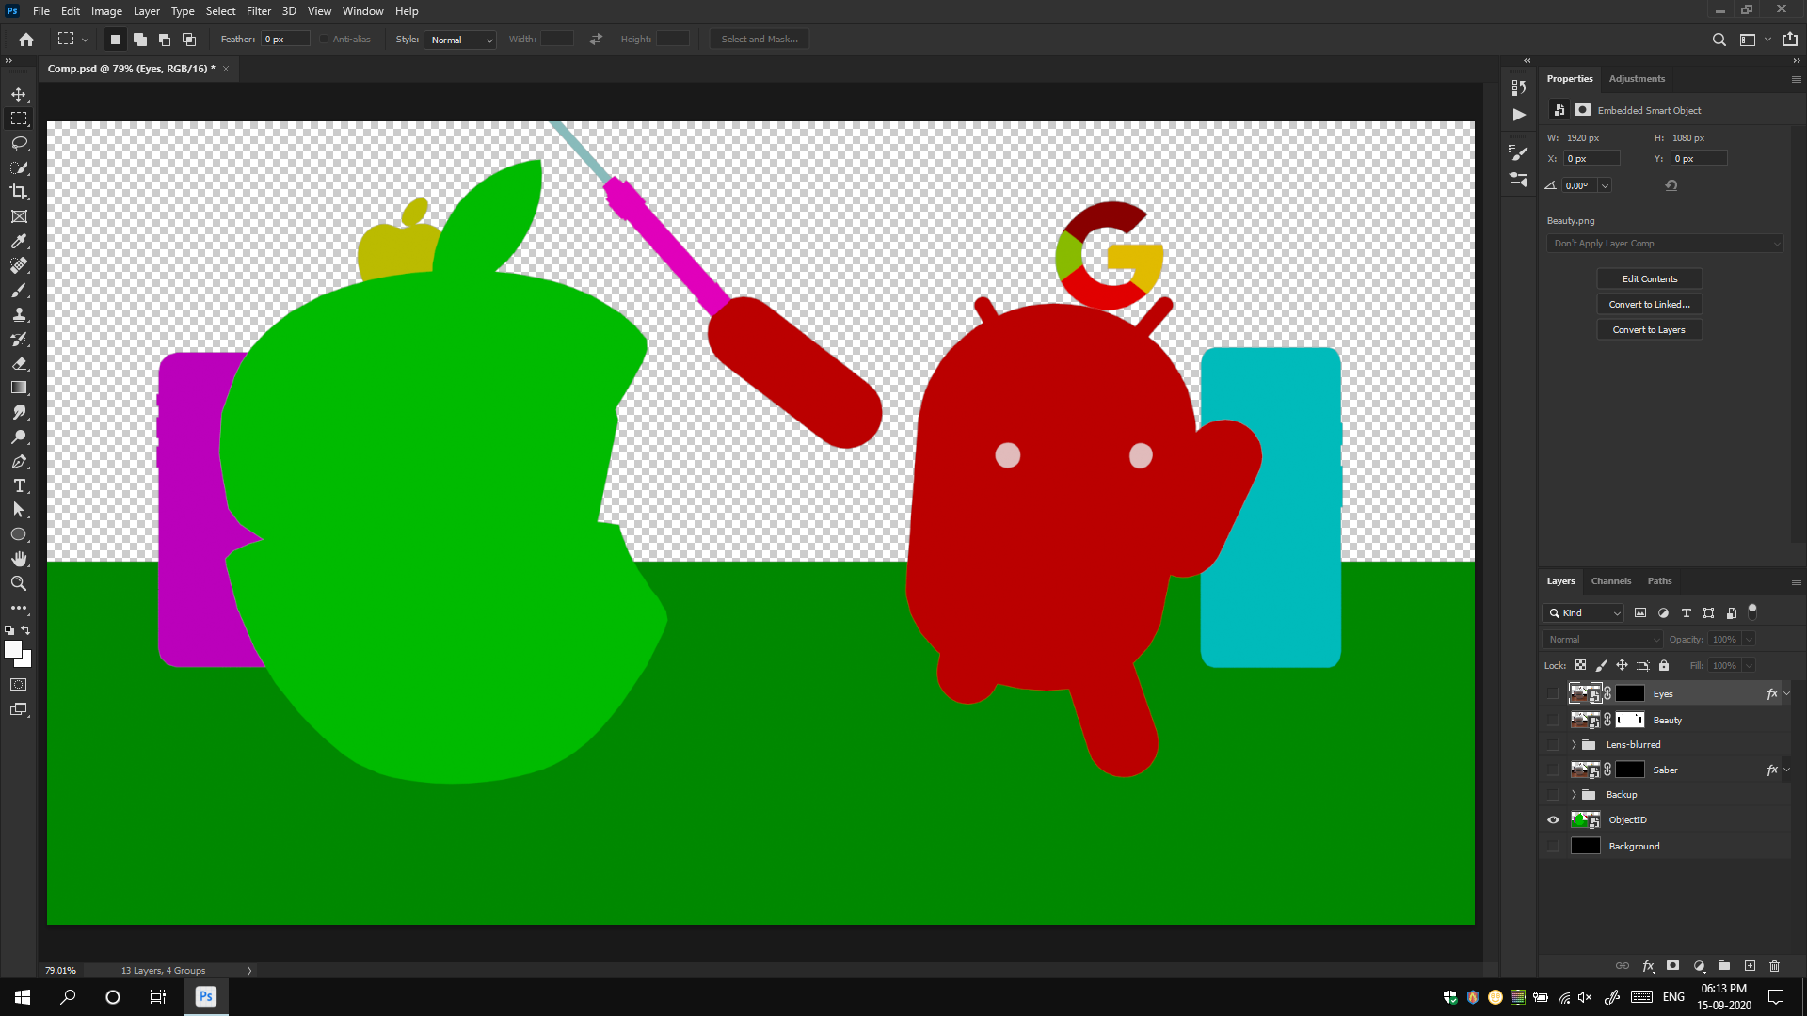Open the Style dropdown in options bar
Image resolution: width=1807 pixels, height=1016 pixels.
(460, 40)
